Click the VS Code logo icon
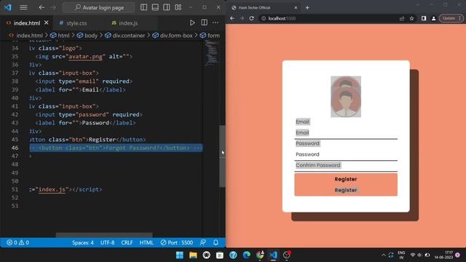The width and height of the screenshot is (466, 262). click(8, 7)
